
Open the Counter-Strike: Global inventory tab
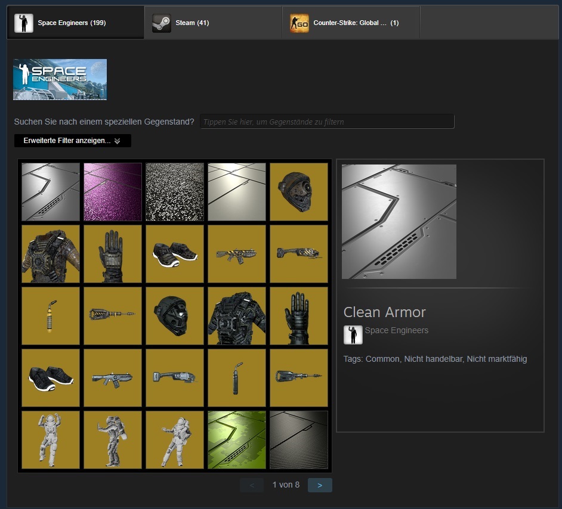(351, 23)
